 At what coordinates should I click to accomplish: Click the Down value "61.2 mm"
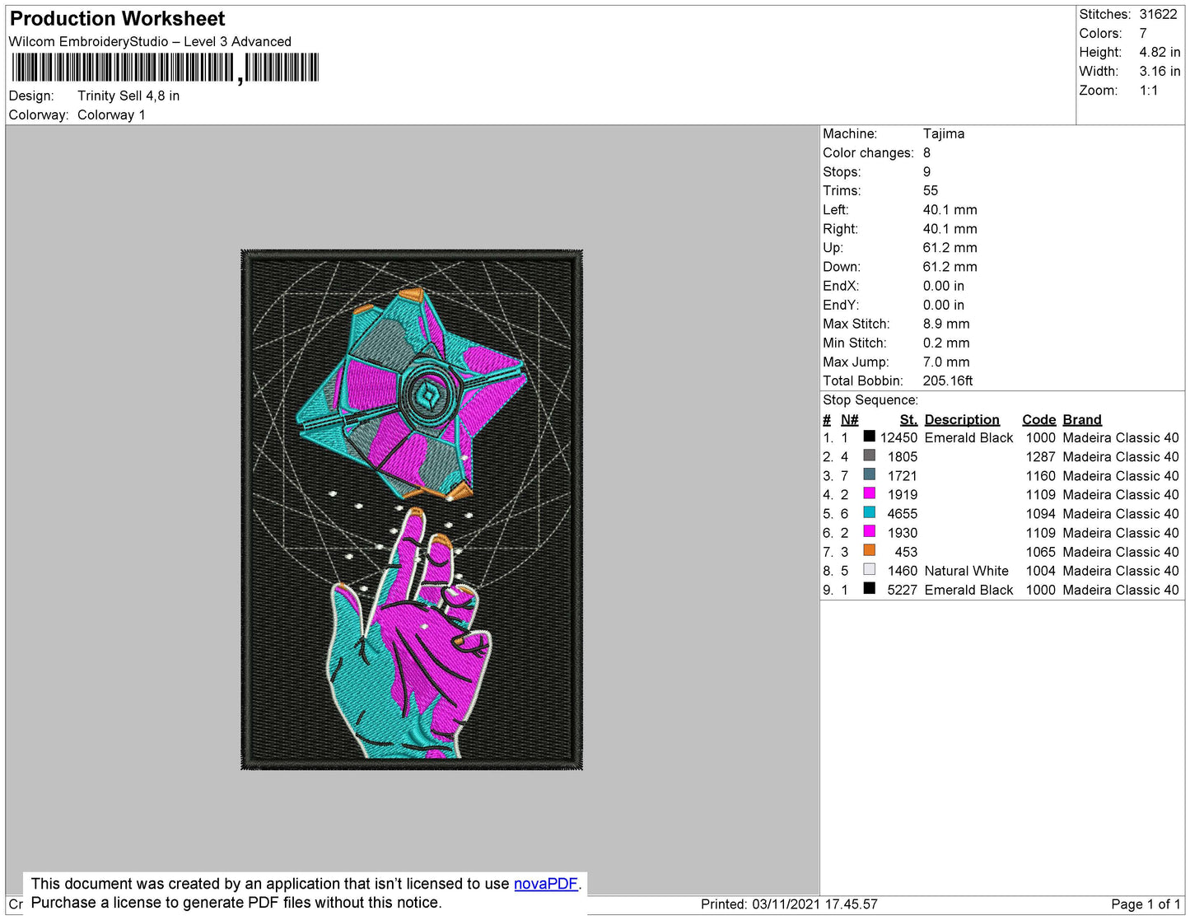click(950, 267)
